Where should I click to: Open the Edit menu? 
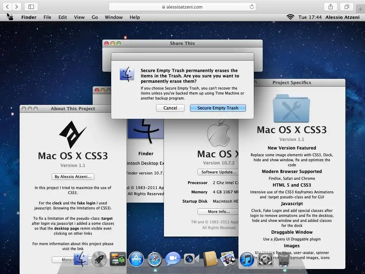[63, 17]
